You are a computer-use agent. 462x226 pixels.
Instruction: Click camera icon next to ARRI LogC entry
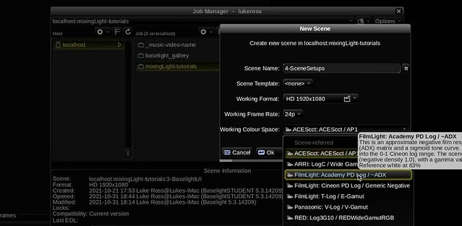[290, 164]
